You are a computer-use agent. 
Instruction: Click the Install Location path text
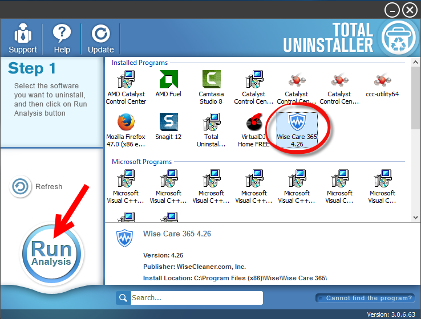click(235, 278)
